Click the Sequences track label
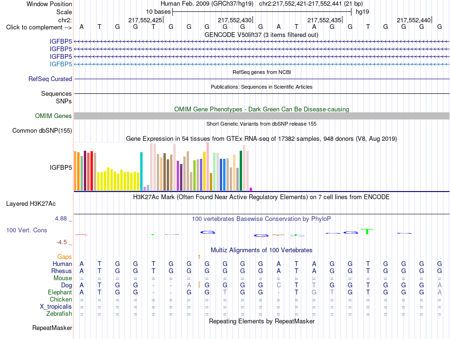This screenshot has height=339, width=450. tap(56, 94)
